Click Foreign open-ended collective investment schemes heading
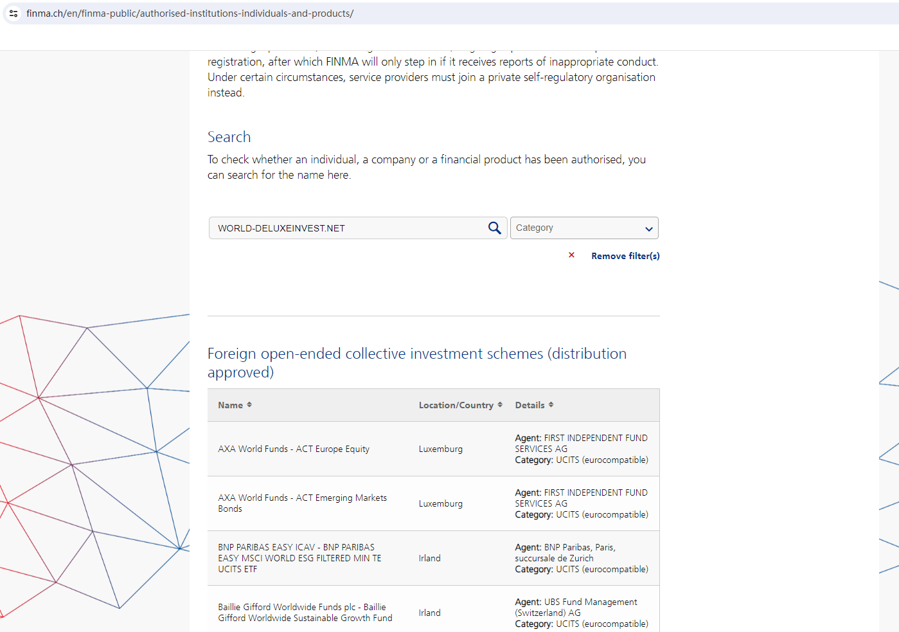 tap(416, 363)
